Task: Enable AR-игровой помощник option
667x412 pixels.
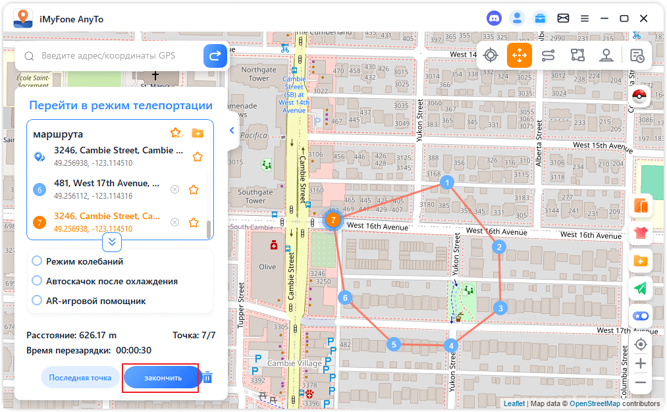Action: (x=37, y=301)
